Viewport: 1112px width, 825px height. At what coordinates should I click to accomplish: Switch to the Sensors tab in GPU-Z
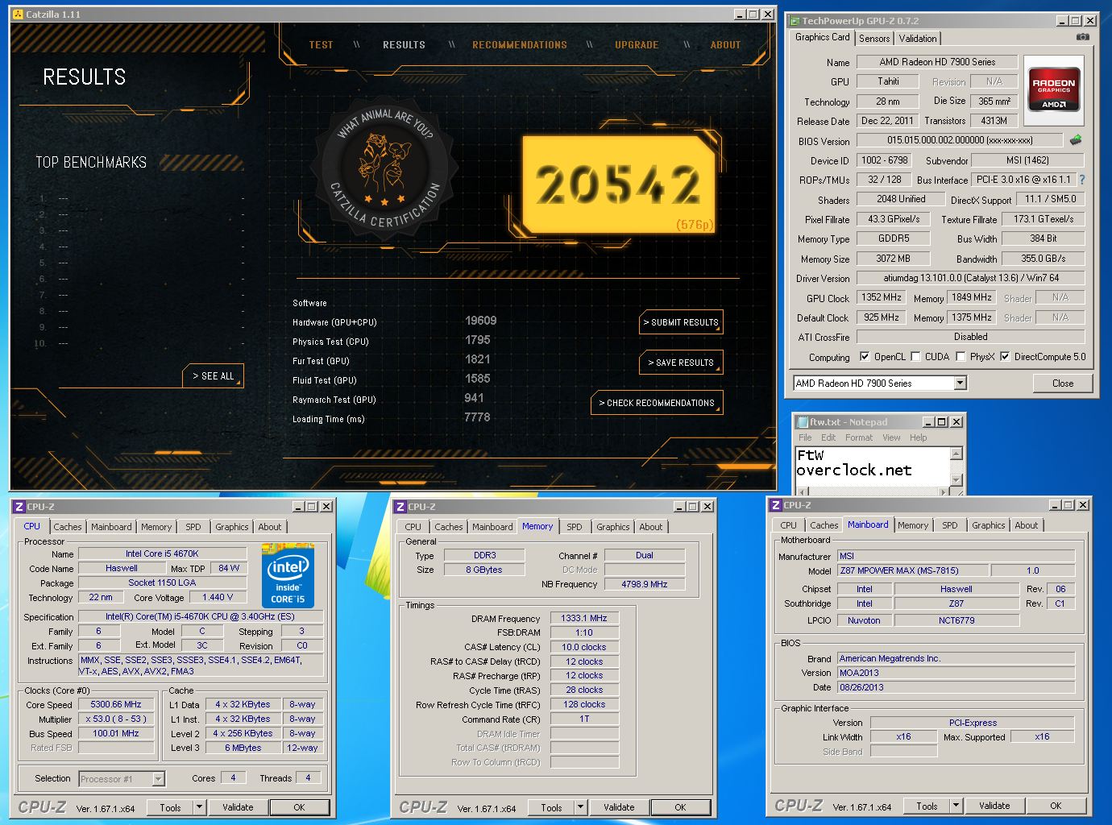[874, 39]
